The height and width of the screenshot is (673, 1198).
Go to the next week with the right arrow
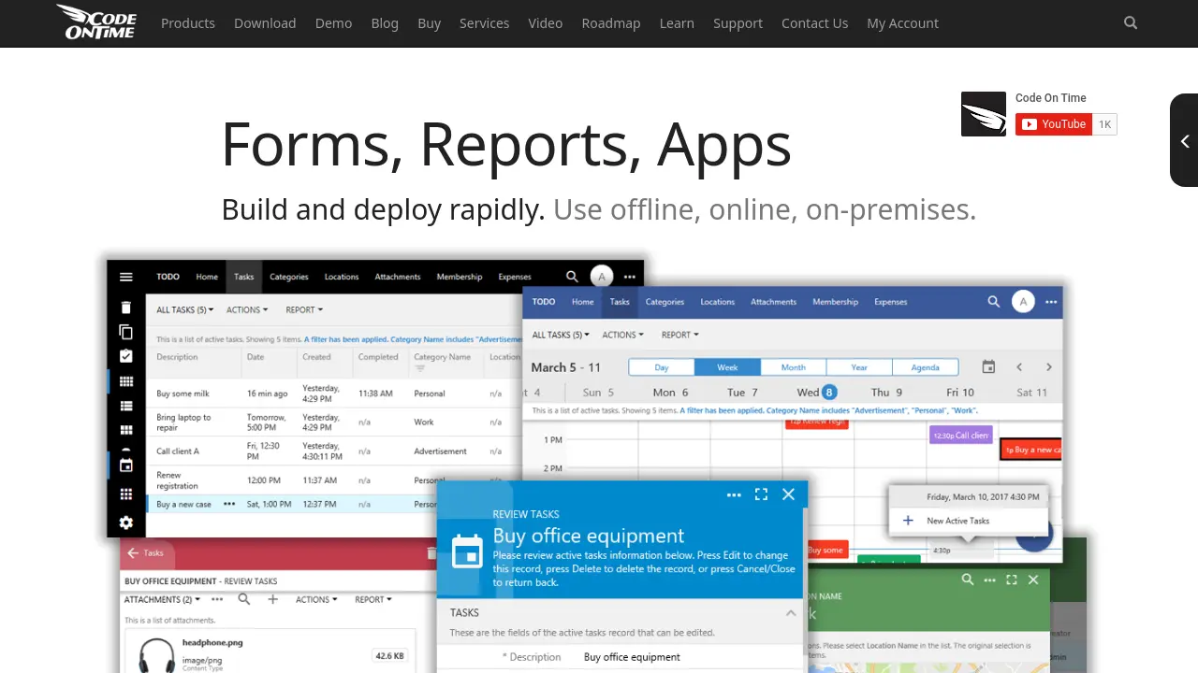pos(1049,367)
